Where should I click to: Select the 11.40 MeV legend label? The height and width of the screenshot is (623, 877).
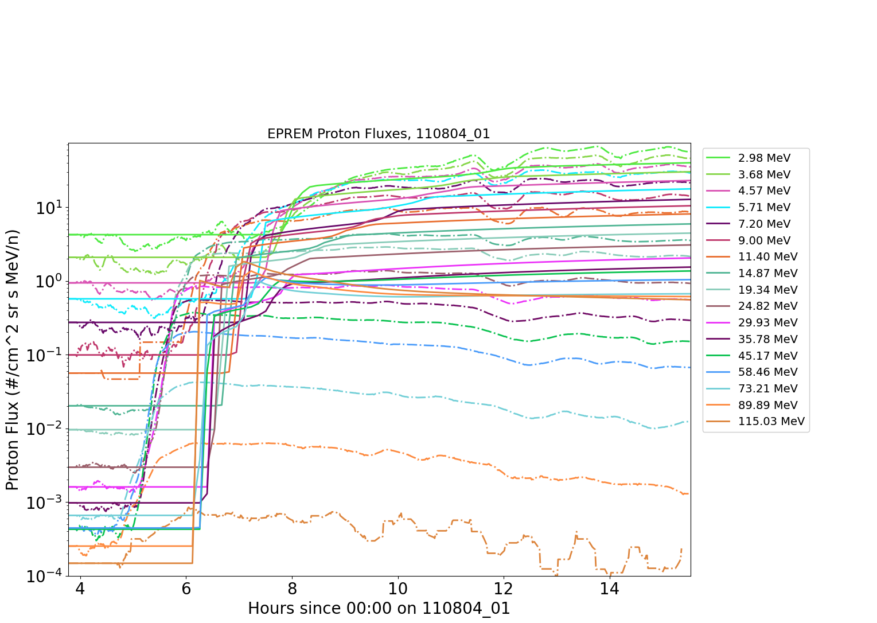click(x=767, y=256)
